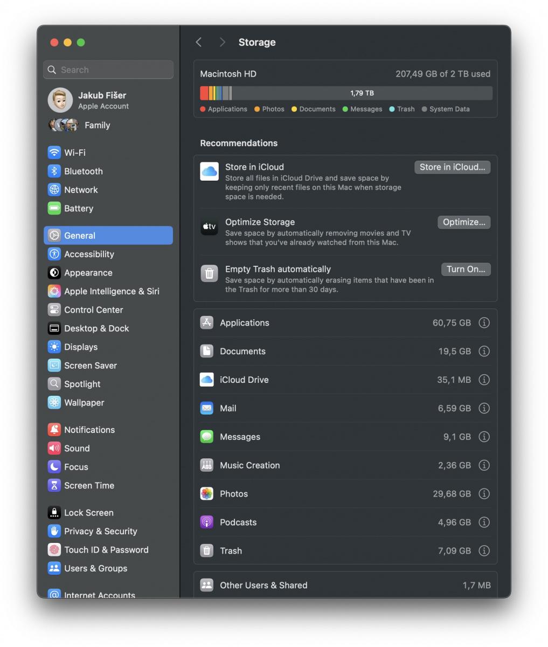The height and width of the screenshot is (647, 548).
Task: Click the Family avatars group
Action: tap(63, 125)
